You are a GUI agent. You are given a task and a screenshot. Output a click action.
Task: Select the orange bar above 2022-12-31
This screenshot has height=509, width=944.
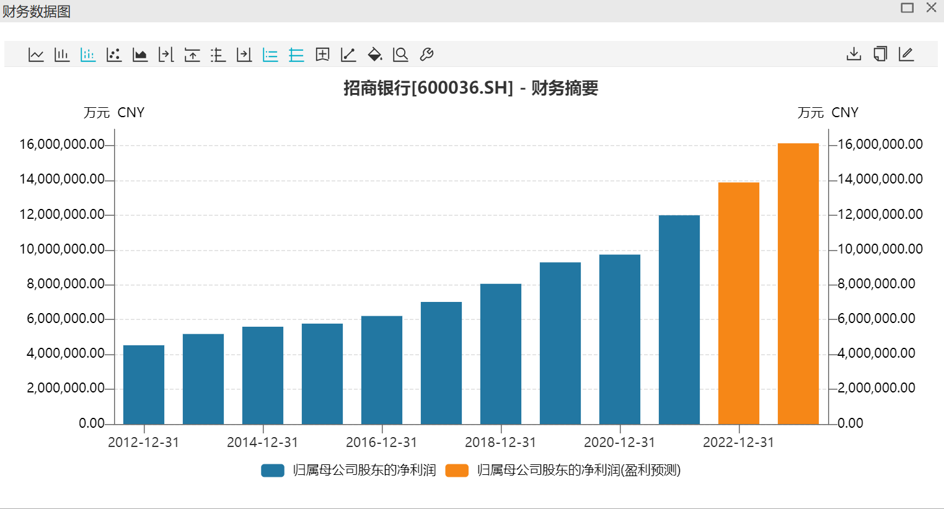click(739, 303)
